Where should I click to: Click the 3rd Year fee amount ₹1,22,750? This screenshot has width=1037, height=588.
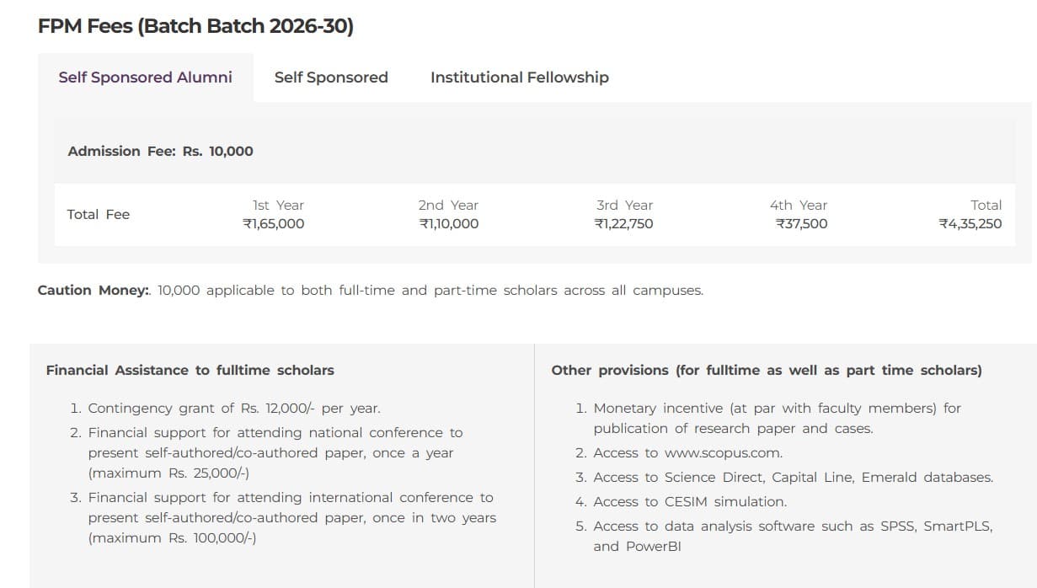pos(623,224)
